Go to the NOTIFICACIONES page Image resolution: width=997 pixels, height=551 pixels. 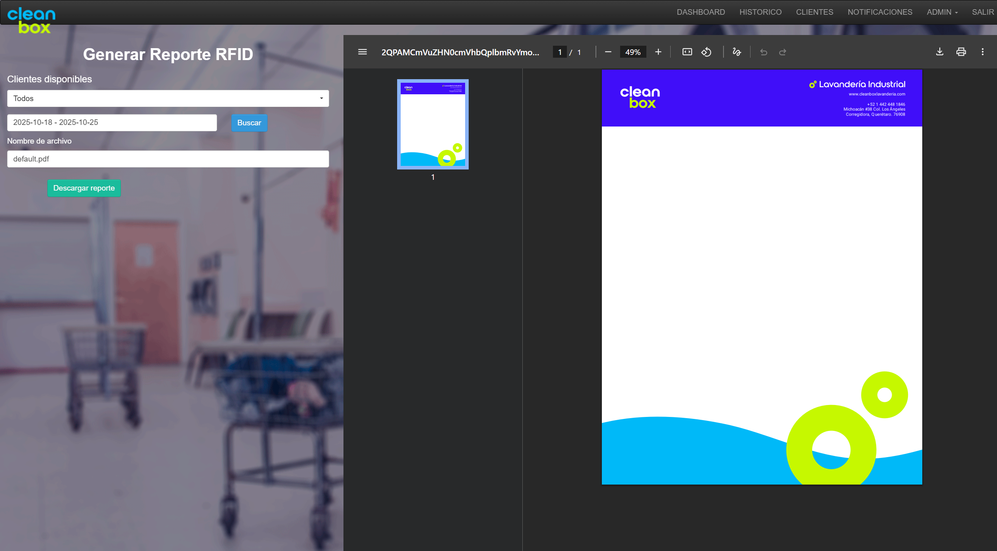point(880,12)
